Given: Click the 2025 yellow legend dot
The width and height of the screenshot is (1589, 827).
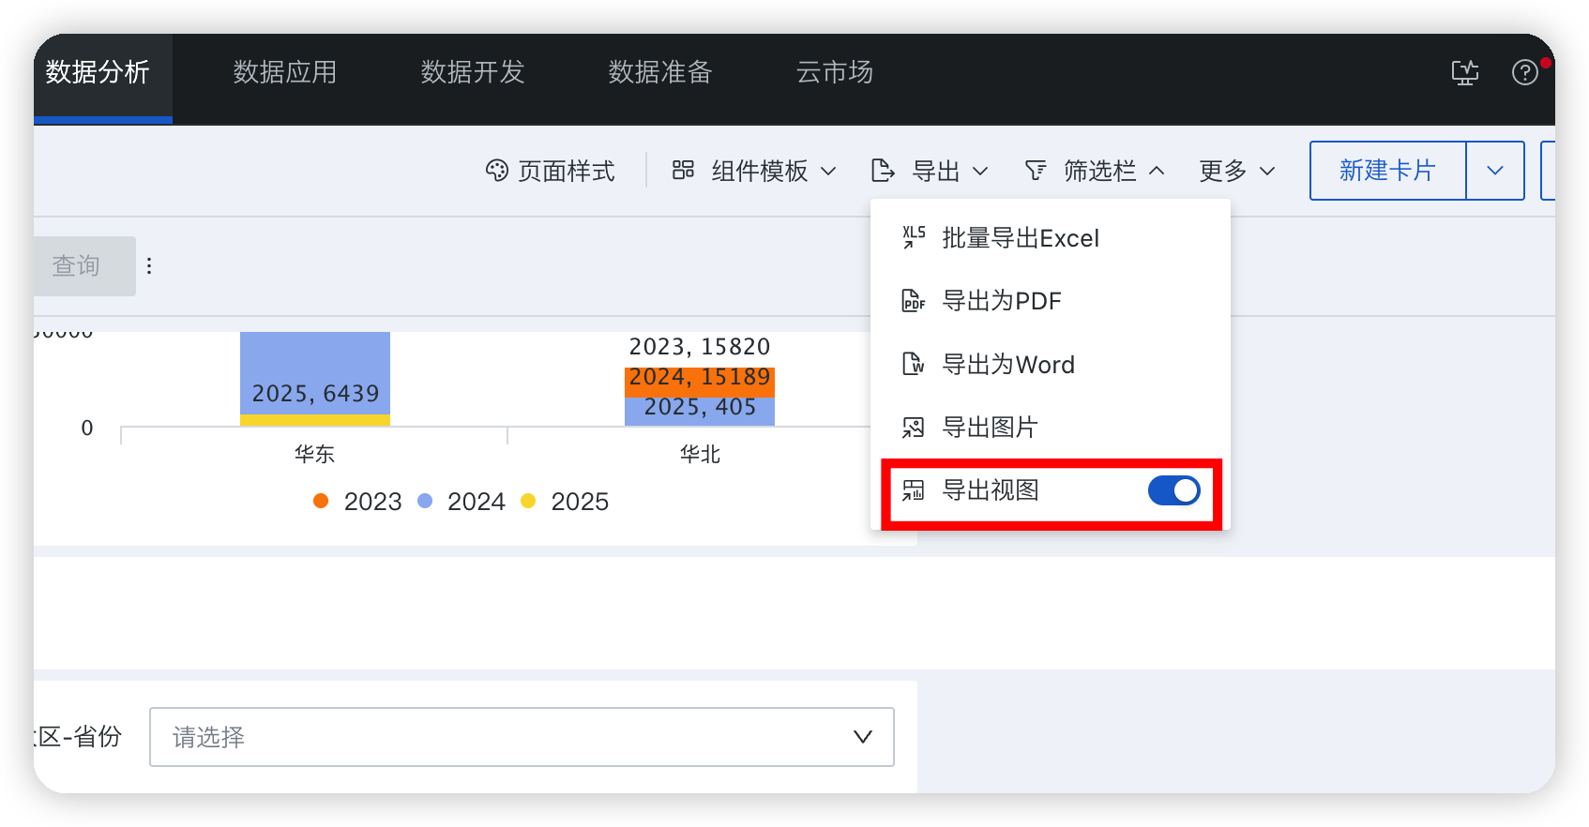Looking at the screenshot, I should [x=528, y=501].
